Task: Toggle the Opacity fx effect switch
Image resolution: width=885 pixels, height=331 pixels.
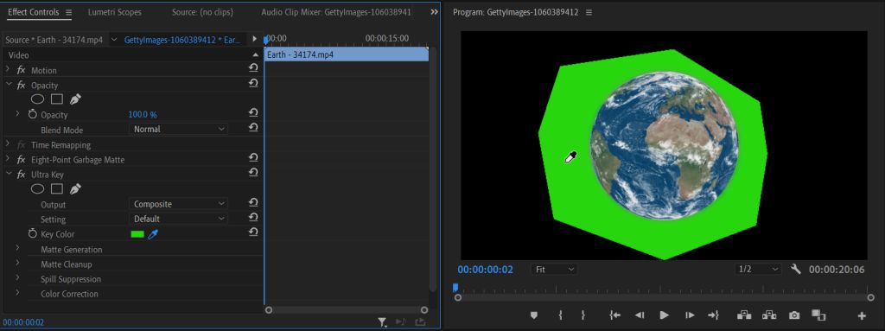Action: pyautogui.click(x=22, y=85)
